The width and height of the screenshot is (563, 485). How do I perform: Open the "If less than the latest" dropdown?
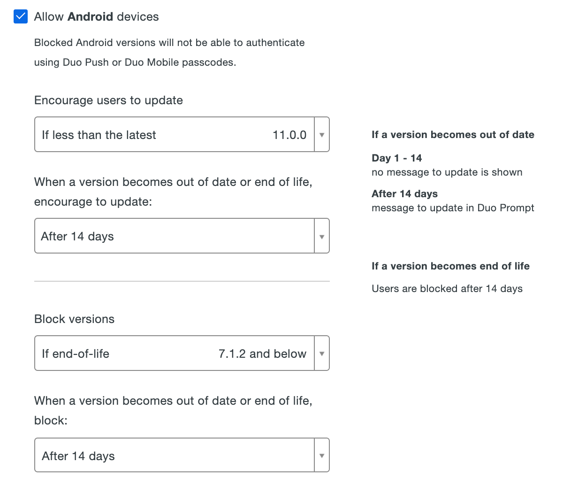point(174,135)
